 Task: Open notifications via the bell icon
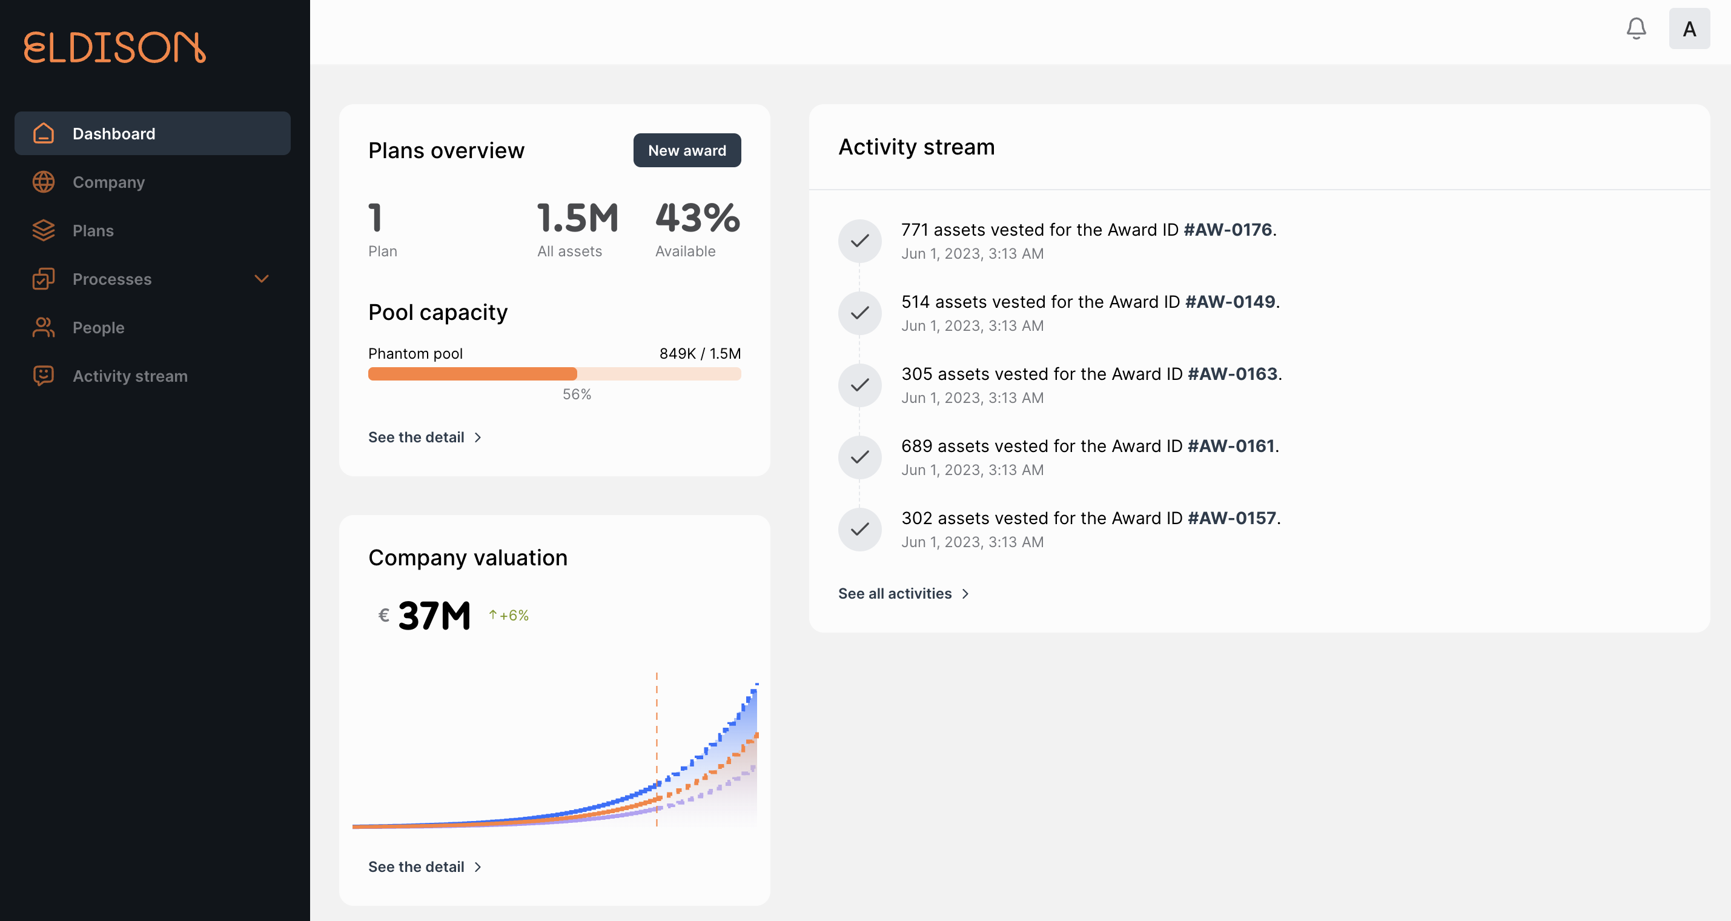(x=1637, y=28)
